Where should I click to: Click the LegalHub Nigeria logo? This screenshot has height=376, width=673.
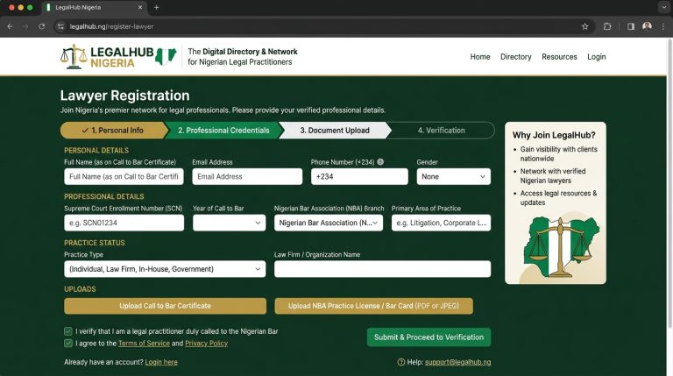[x=118, y=57]
